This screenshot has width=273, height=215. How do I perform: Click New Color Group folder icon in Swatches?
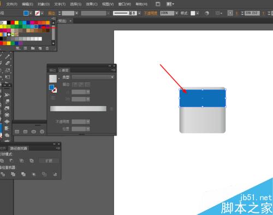pos(33,48)
